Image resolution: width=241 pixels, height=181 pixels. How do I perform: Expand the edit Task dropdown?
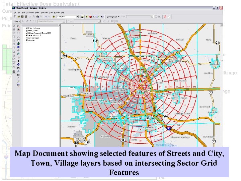tap(64, 21)
